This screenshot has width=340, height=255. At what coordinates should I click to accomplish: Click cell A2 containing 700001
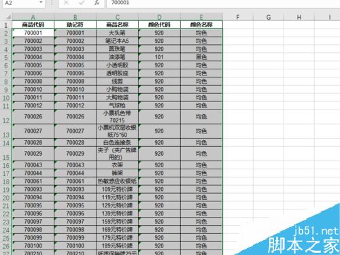tap(33, 33)
